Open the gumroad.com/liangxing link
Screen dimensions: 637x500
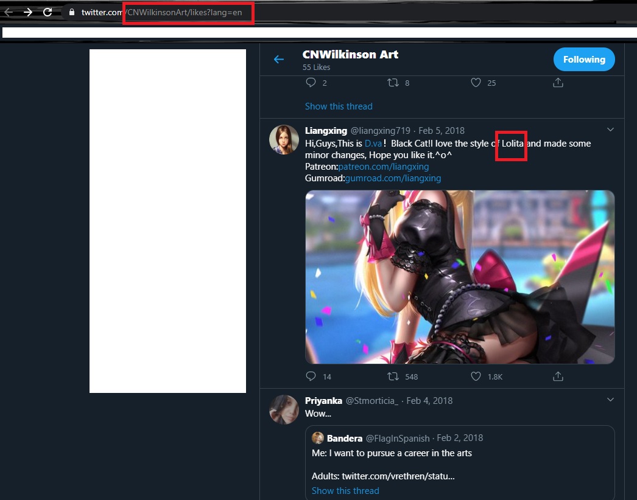pos(393,178)
